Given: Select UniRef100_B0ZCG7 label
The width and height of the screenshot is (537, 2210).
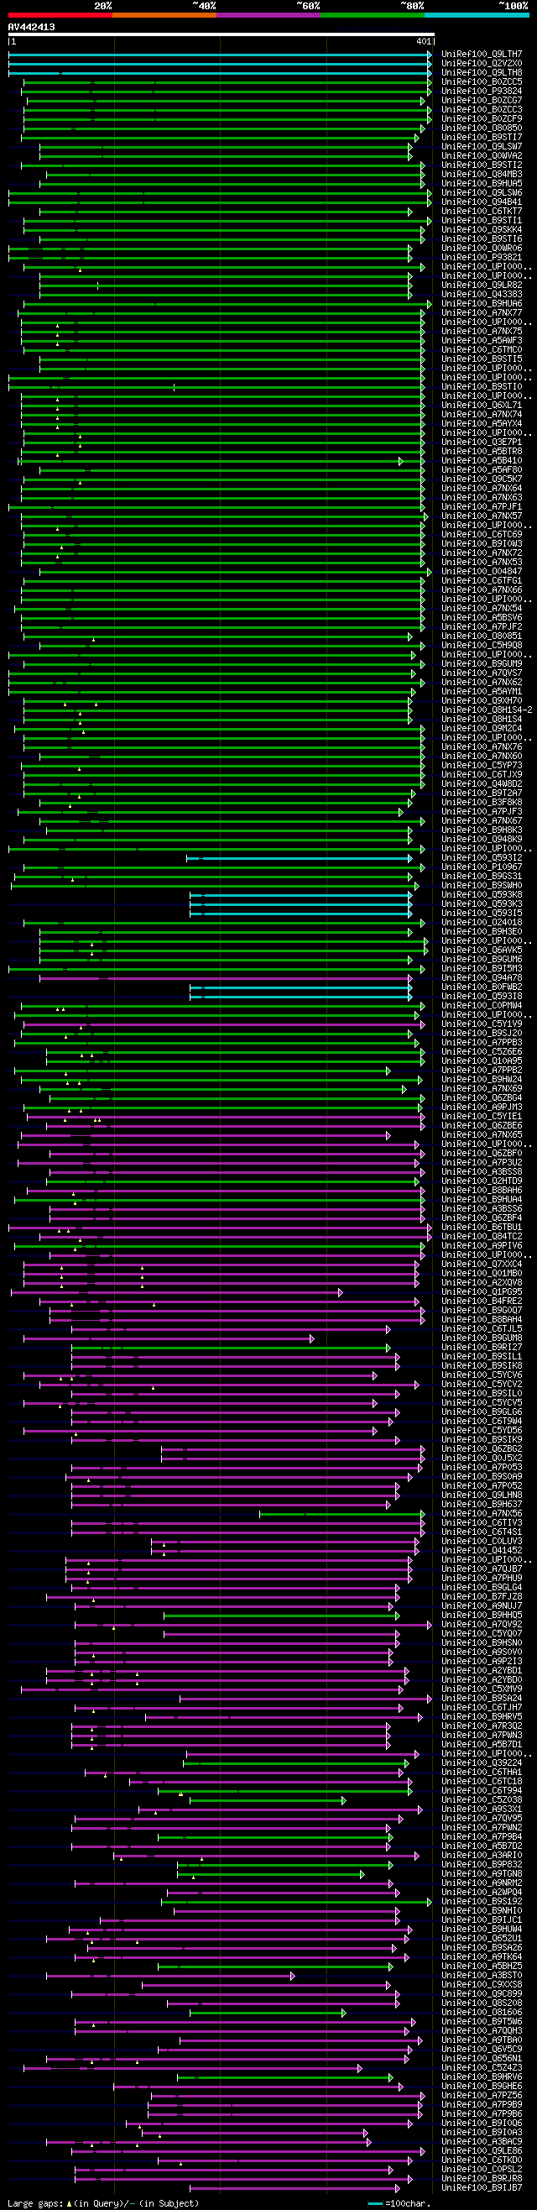Looking at the screenshot, I should pyautogui.click(x=482, y=101).
